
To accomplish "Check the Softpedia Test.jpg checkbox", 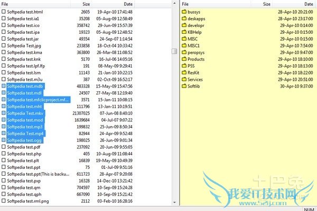I will coord(4,45).
